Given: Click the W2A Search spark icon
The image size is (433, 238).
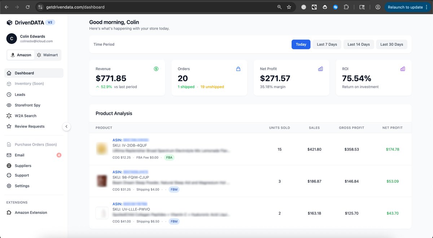Looking at the screenshot, I should point(9,116).
